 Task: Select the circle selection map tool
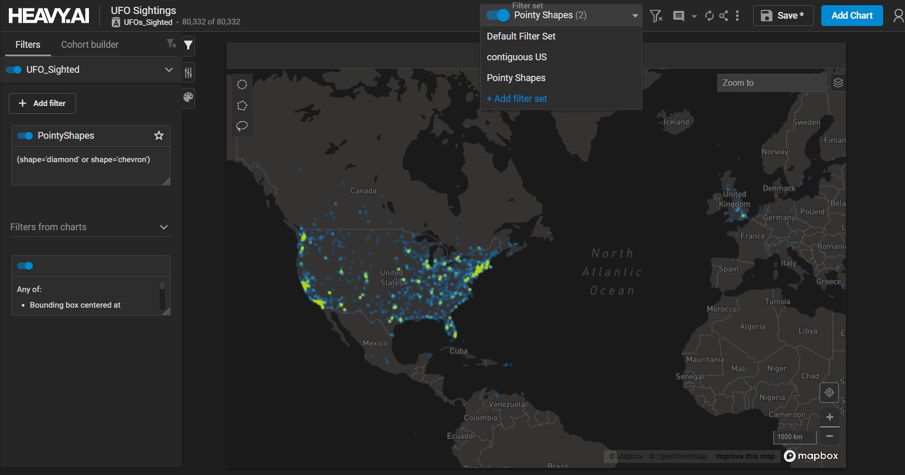tap(242, 85)
